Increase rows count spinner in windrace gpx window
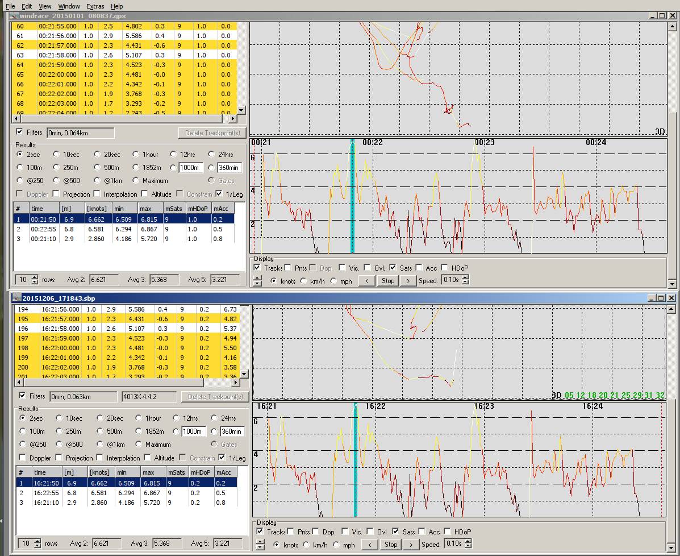This screenshot has width=680, height=556. pos(35,277)
